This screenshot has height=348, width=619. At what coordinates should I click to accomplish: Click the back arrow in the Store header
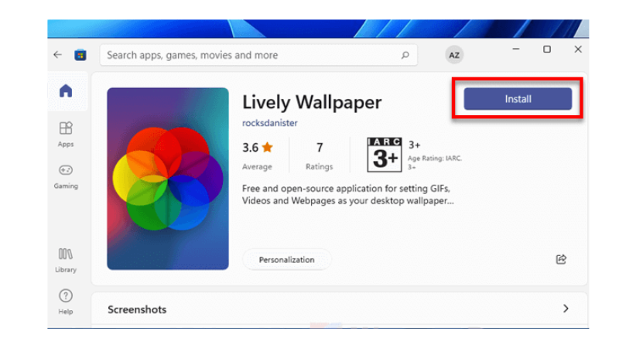[57, 55]
